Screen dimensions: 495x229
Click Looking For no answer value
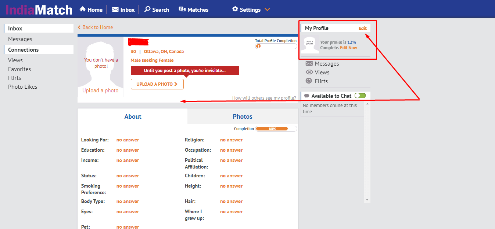[x=128, y=140]
